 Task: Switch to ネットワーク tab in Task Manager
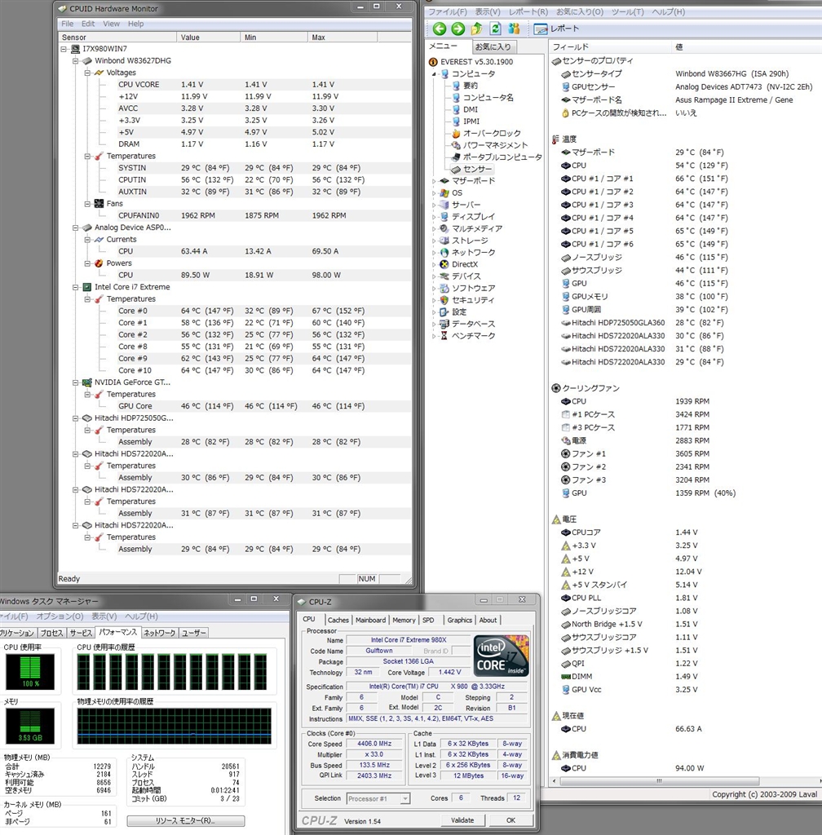point(159,633)
